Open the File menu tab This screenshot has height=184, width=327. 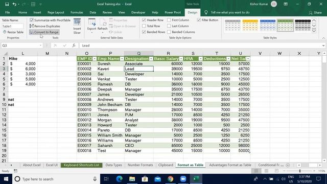coord(8,12)
